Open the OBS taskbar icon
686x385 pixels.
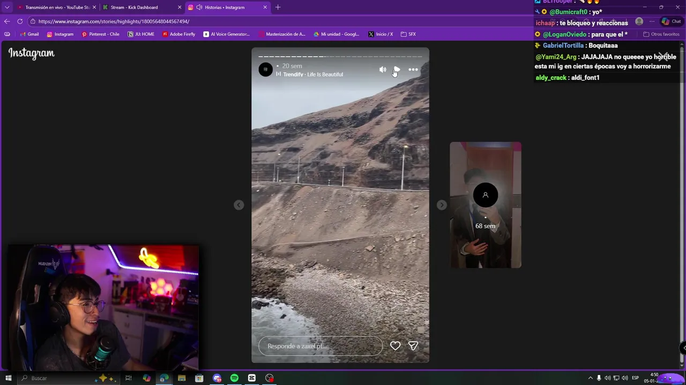click(270, 378)
